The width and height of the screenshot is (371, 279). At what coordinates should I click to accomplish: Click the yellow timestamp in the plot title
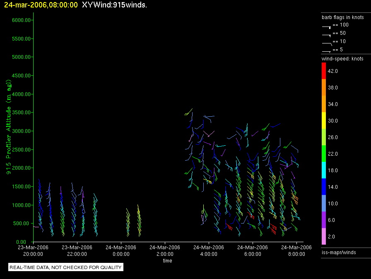tap(39, 5)
